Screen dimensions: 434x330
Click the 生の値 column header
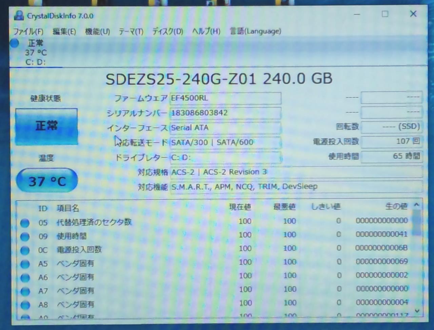pyautogui.click(x=396, y=206)
